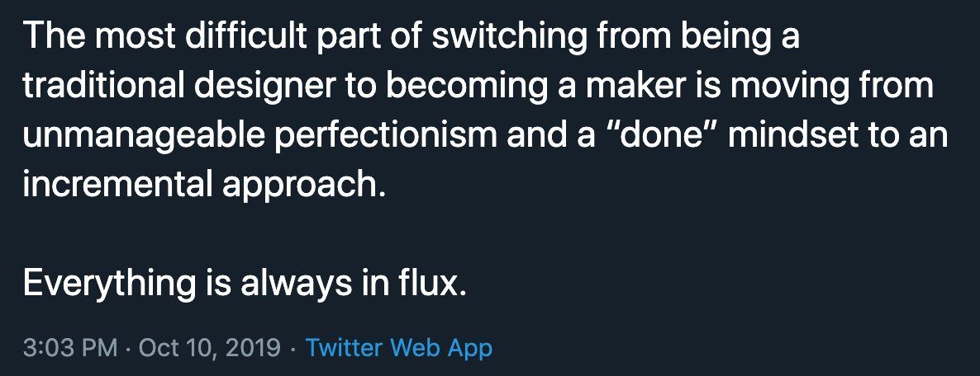Open the Twitter Web App source link
This screenshot has width=980, height=376.
399,347
